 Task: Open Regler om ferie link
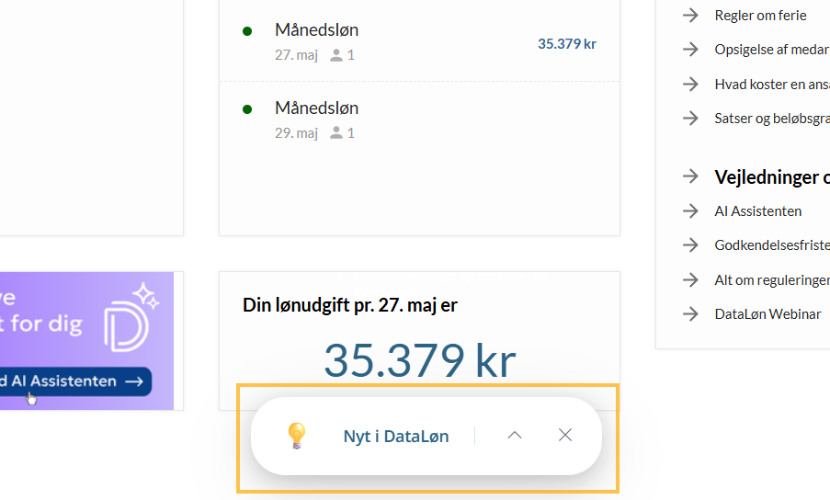(x=760, y=16)
